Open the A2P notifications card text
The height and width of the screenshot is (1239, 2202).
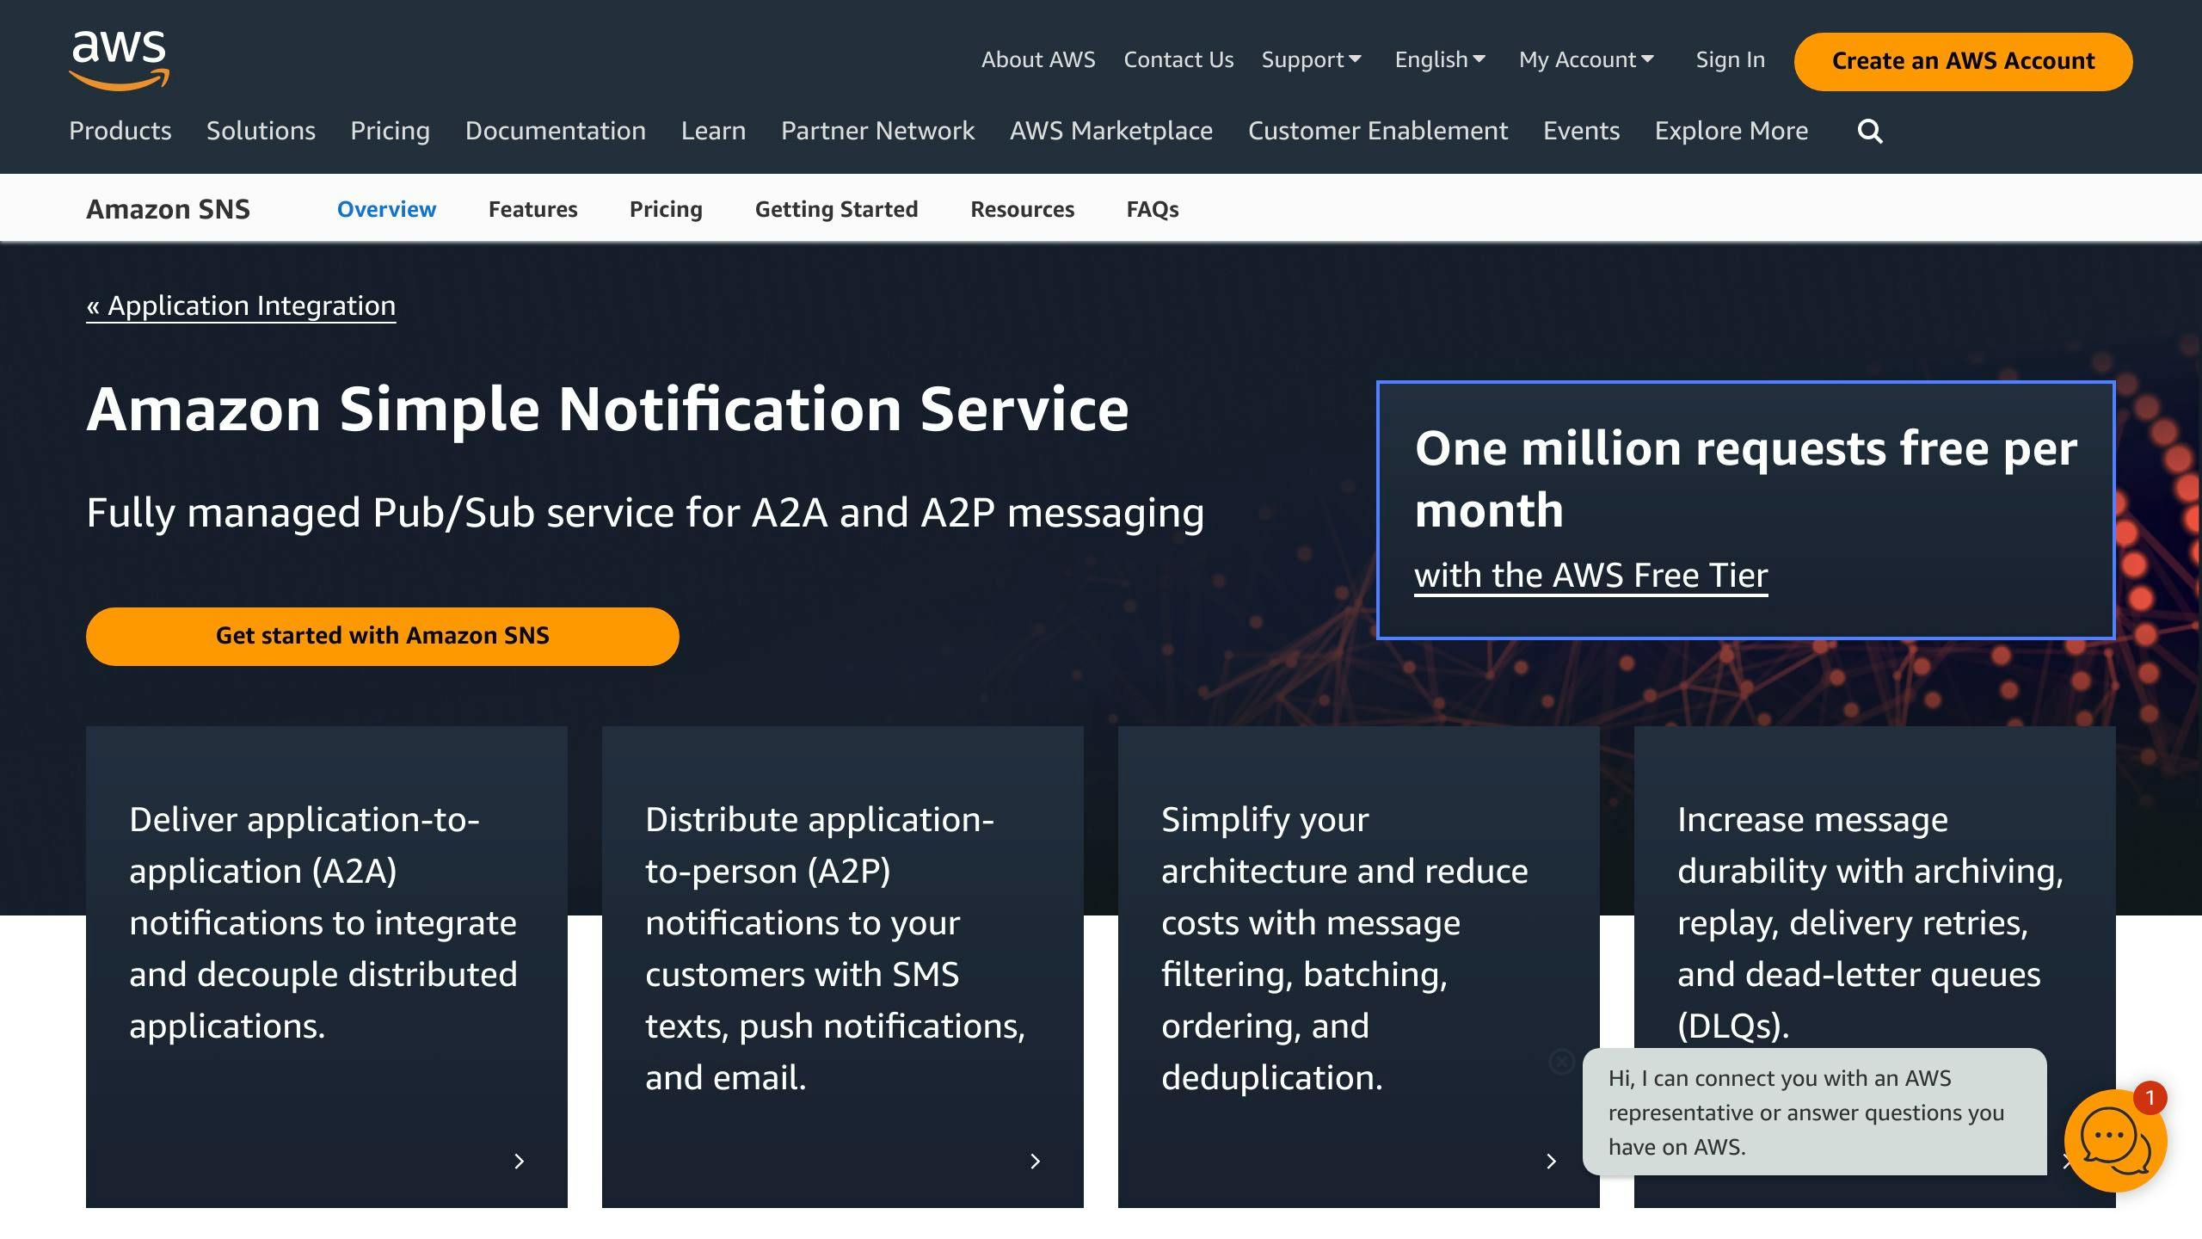835,948
